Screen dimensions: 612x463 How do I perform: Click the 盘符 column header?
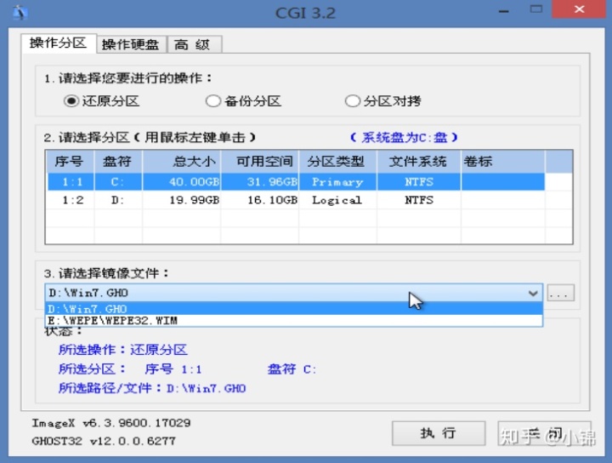tap(118, 162)
